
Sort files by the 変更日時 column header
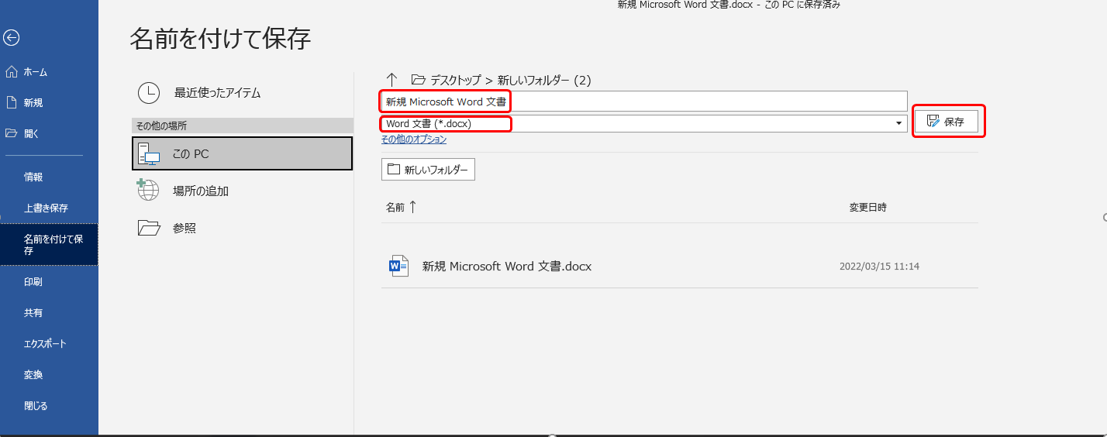[x=867, y=208]
